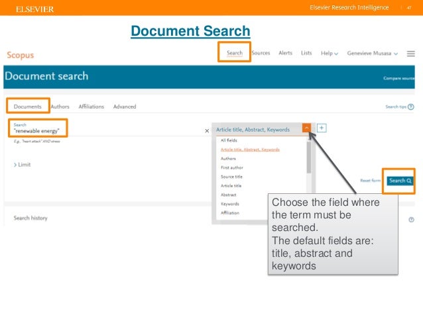Go to Sources in the top navigation
The width and height of the screenshot is (423, 317).
[x=261, y=53]
